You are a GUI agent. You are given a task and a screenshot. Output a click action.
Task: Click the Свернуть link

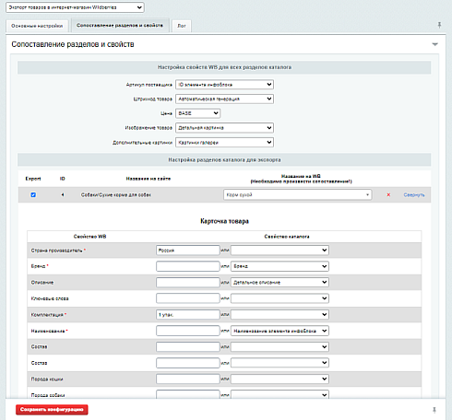point(414,195)
